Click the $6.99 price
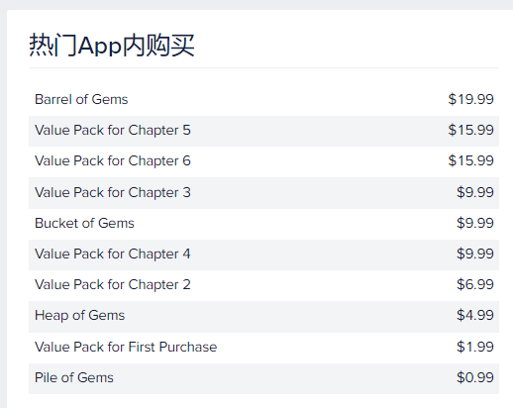Screen dimensions: 513x408 point(475,284)
